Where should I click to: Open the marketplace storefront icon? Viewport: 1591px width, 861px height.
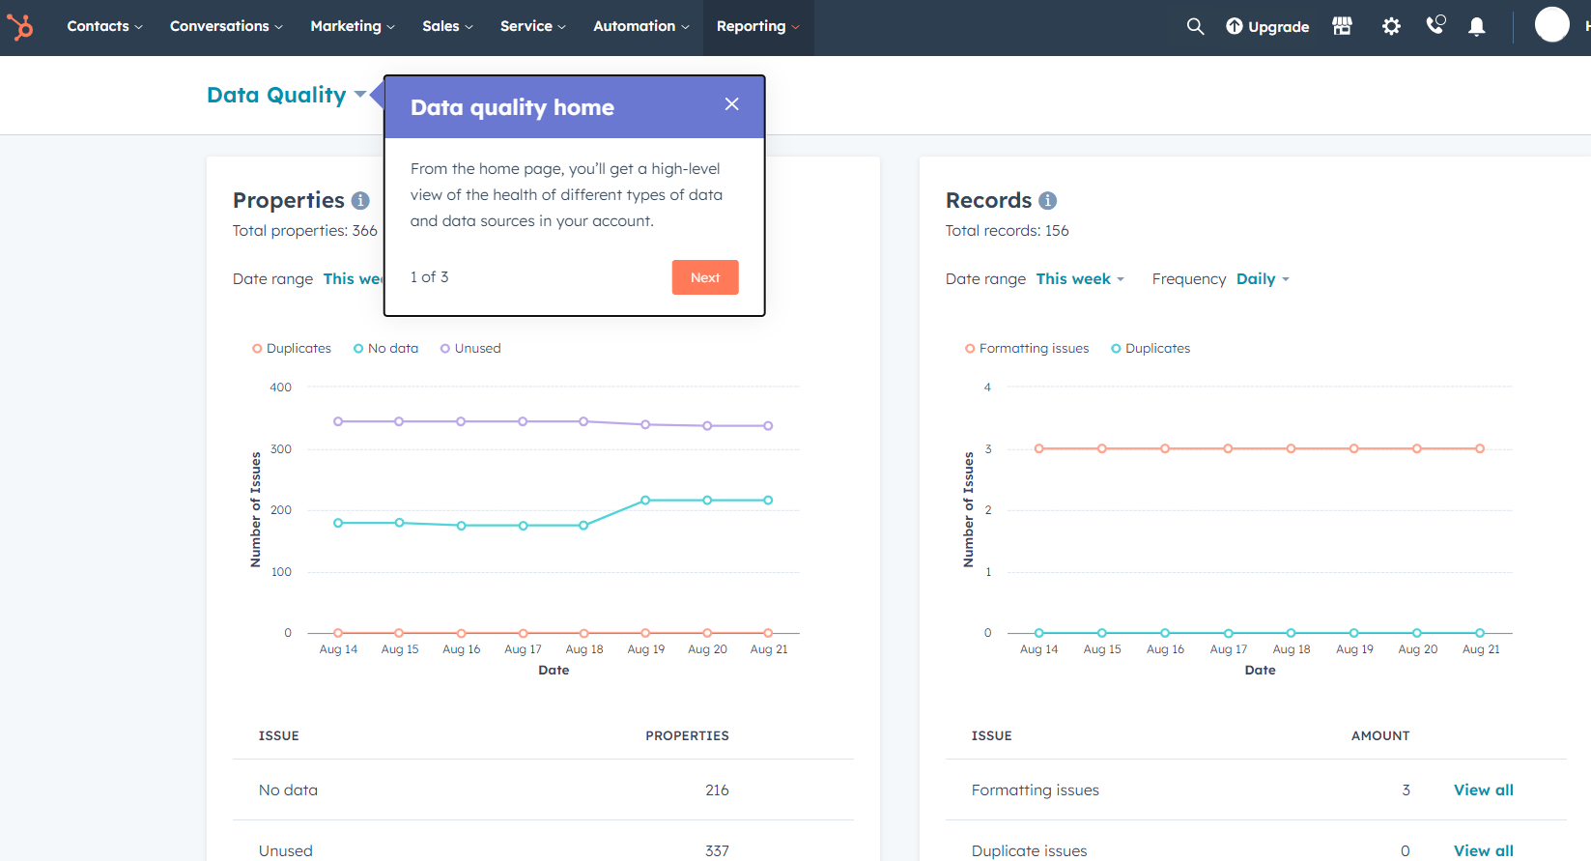click(x=1342, y=26)
